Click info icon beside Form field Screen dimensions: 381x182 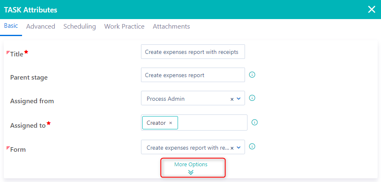tap(252, 146)
